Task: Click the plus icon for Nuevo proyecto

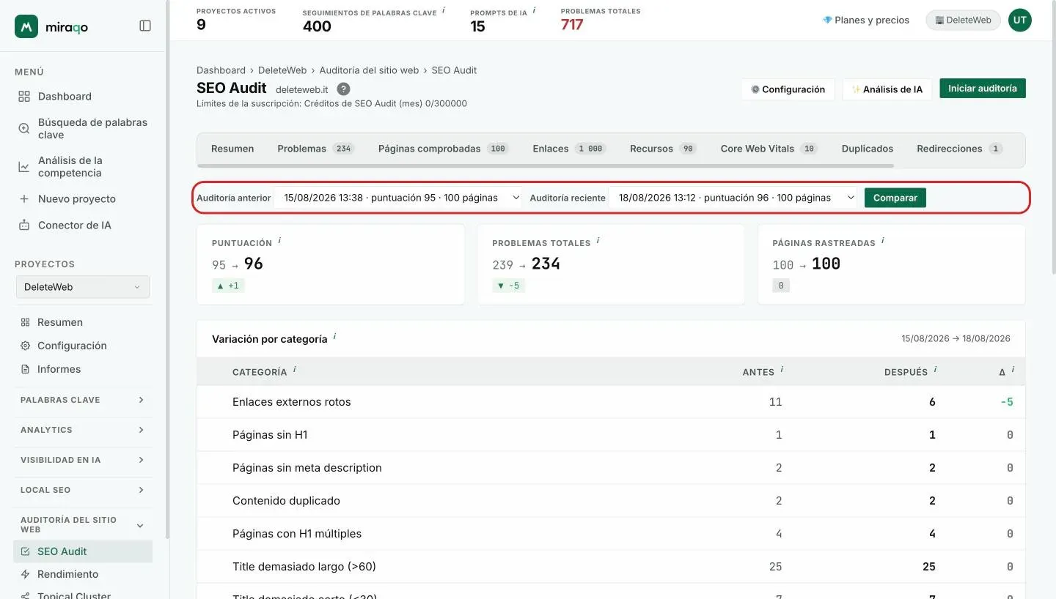Action: click(x=24, y=199)
